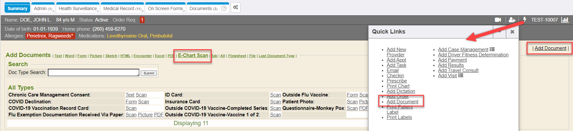Image resolution: width=573 pixels, height=131 pixels.
Task: Click list icon beside Add Case Management
Action: click(x=492, y=50)
